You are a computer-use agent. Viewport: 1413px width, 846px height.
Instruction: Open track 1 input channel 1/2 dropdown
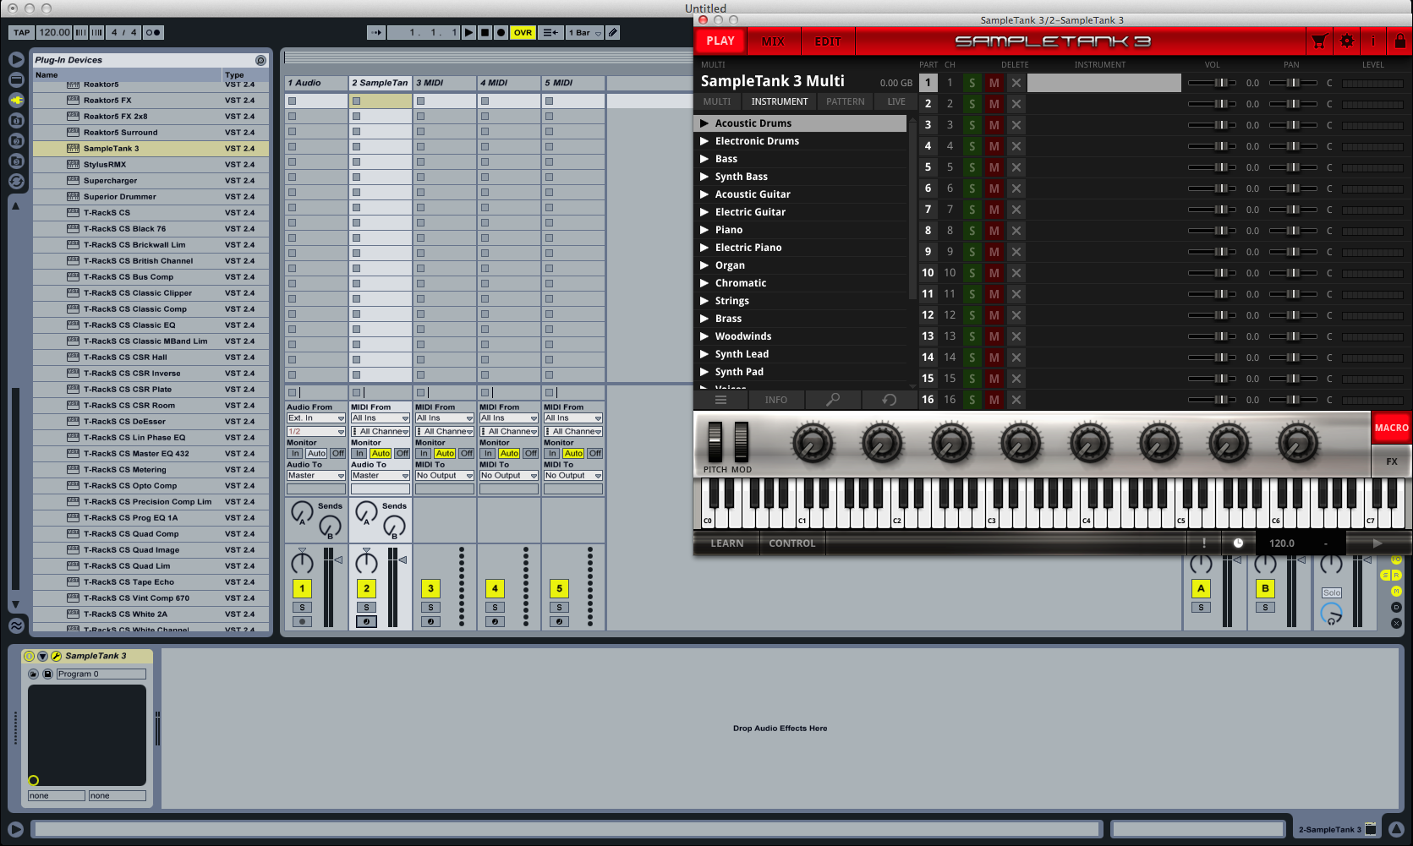(315, 432)
